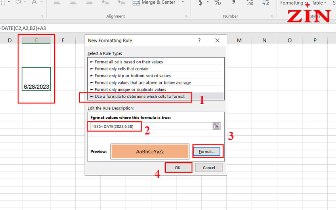Image resolution: width=336 pixels, height=210 pixels.
Task: Select column D header
Action: [10, 40]
